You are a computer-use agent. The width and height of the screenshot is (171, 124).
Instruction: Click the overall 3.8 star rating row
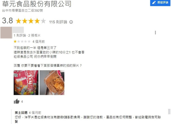tap(37, 21)
